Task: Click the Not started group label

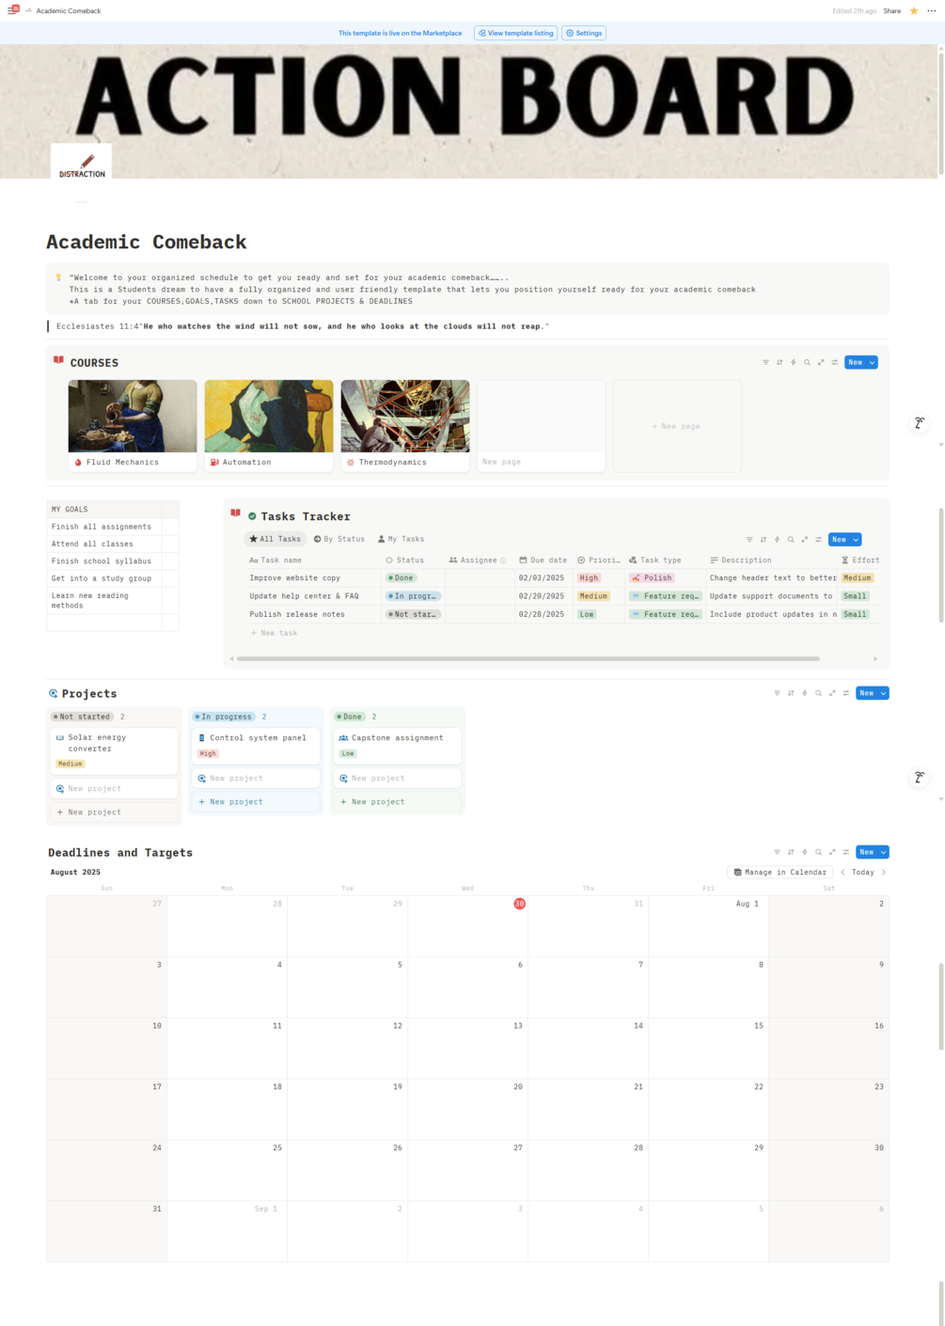Action: click(82, 717)
